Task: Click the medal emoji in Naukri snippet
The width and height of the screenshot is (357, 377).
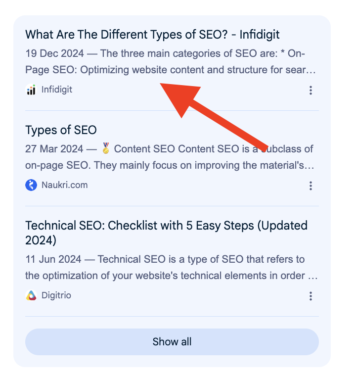Action: coord(106,148)
